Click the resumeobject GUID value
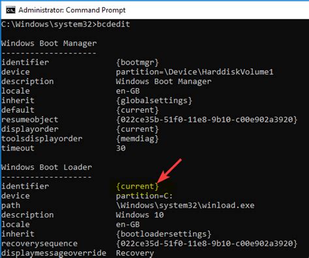The height and width of the screenshot is (258, 309). tap(207, 119)
